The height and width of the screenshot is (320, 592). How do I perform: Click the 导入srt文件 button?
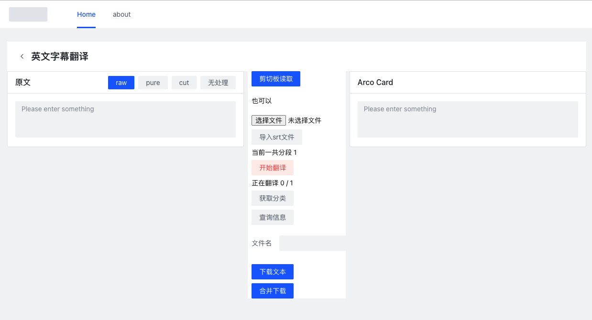pyautogui.click(x=277, y=137)
